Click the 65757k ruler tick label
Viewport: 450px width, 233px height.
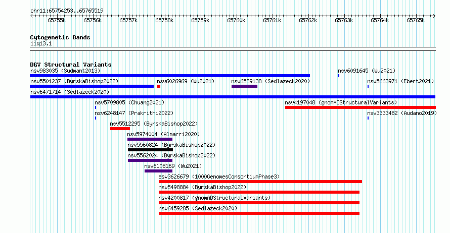128,20
